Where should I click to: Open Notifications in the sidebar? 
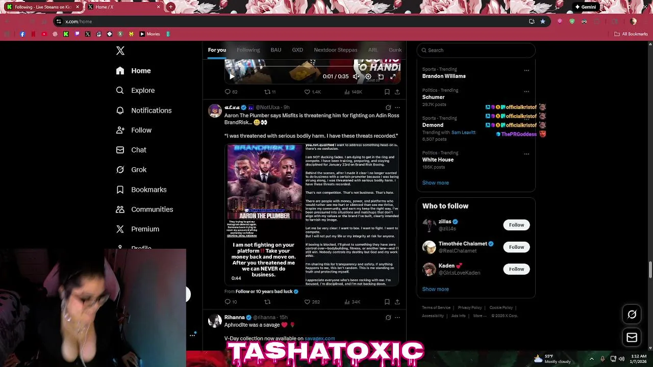tap(144, 110)
